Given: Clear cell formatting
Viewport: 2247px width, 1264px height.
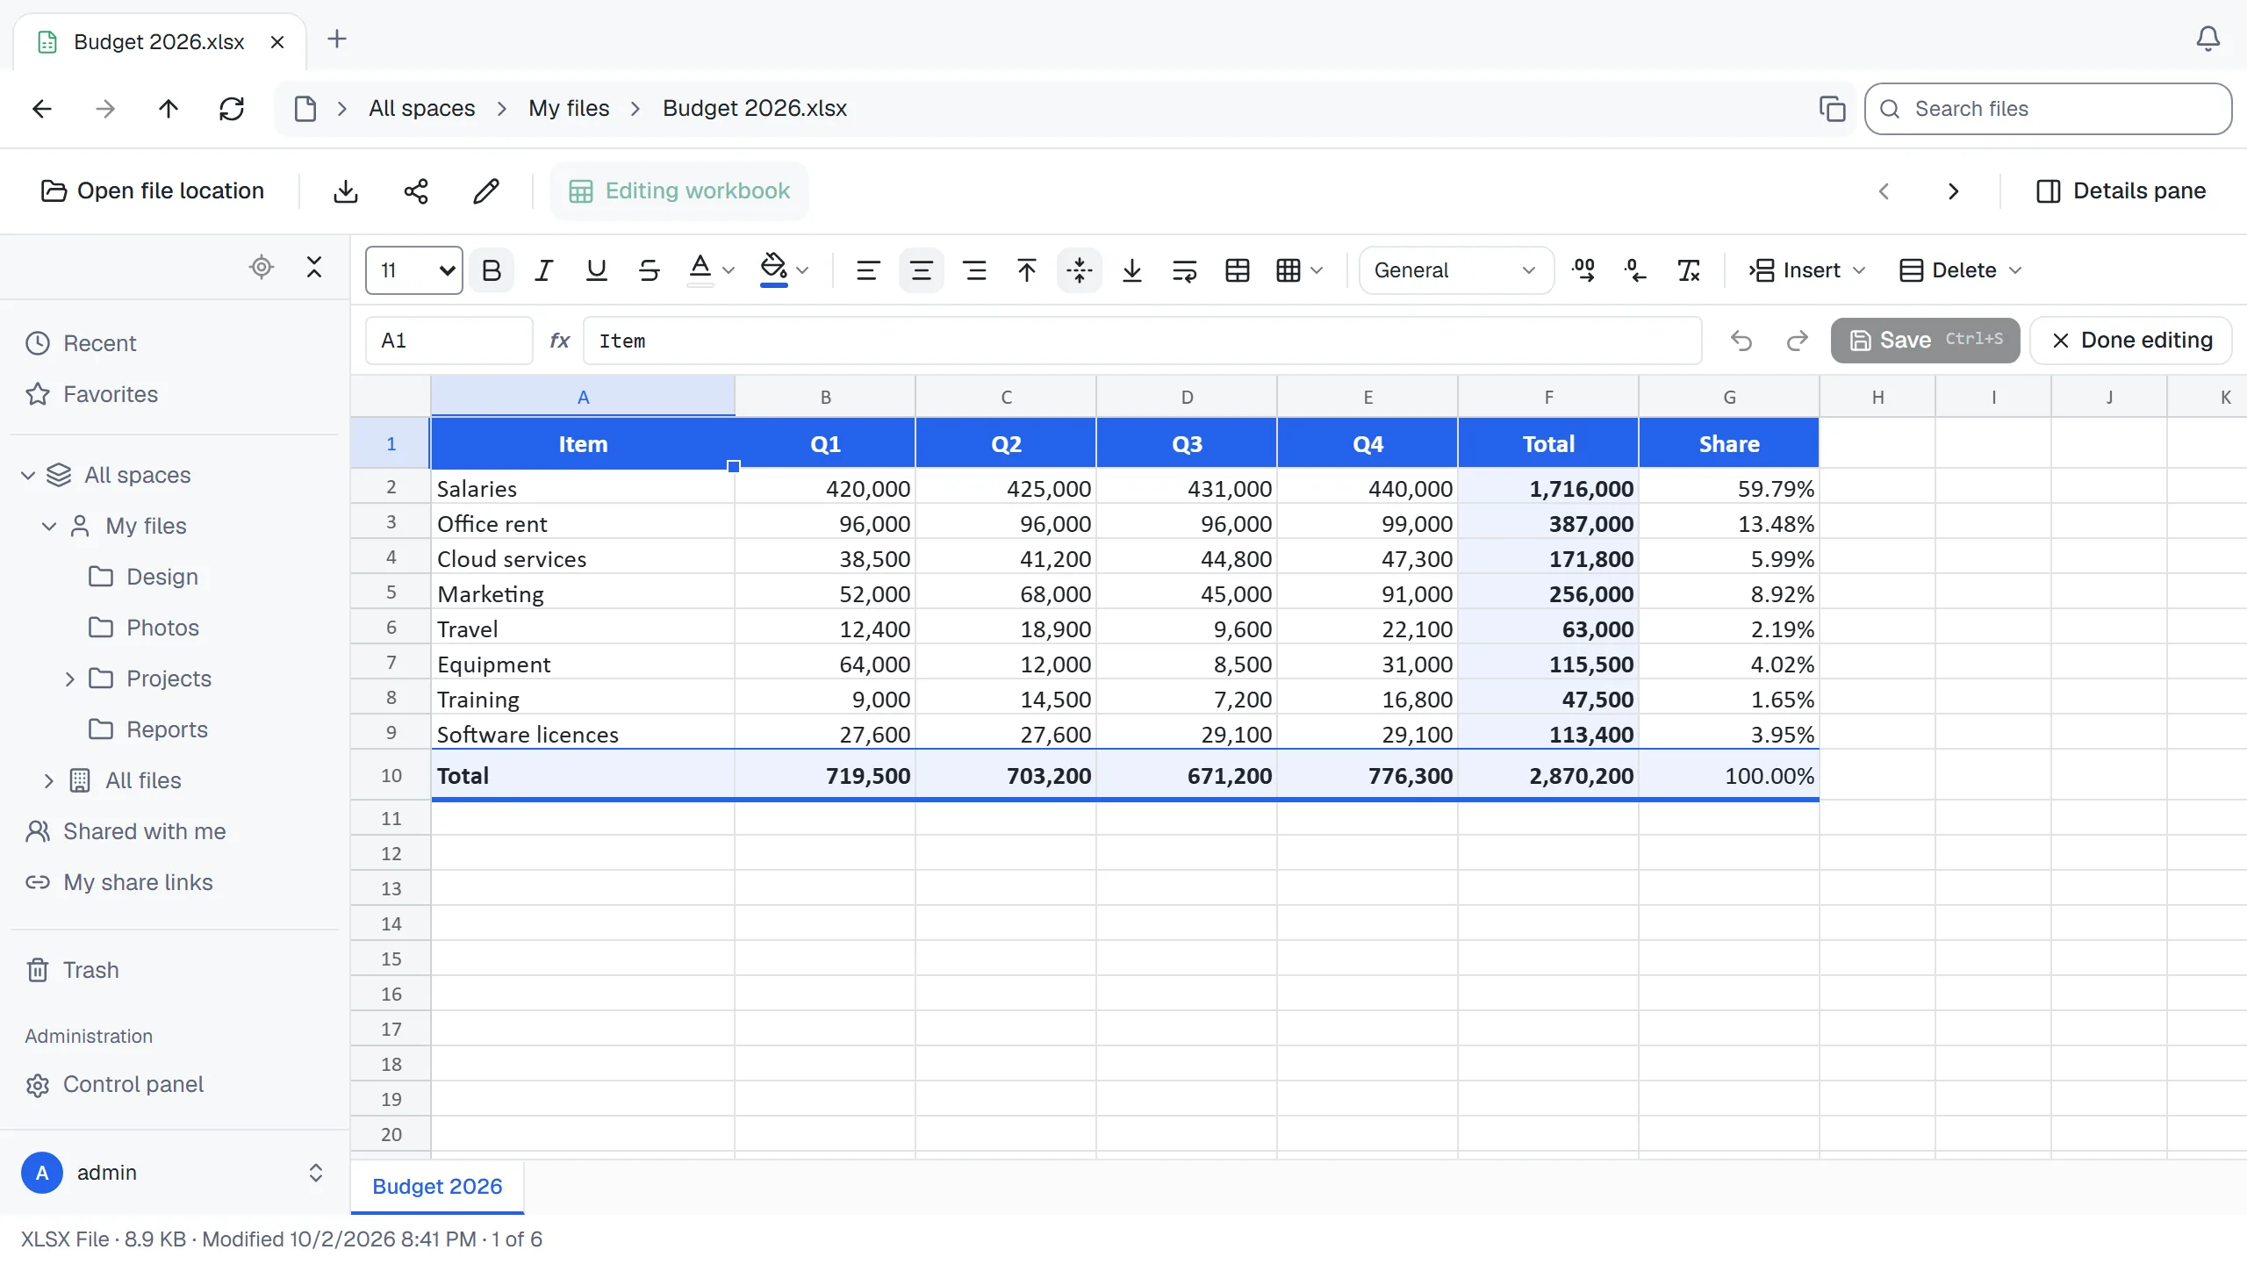Looking at the screenshot, I should (x=1689, y=270).
